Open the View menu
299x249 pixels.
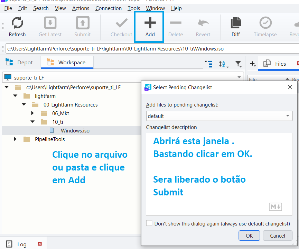pos(60,8)
